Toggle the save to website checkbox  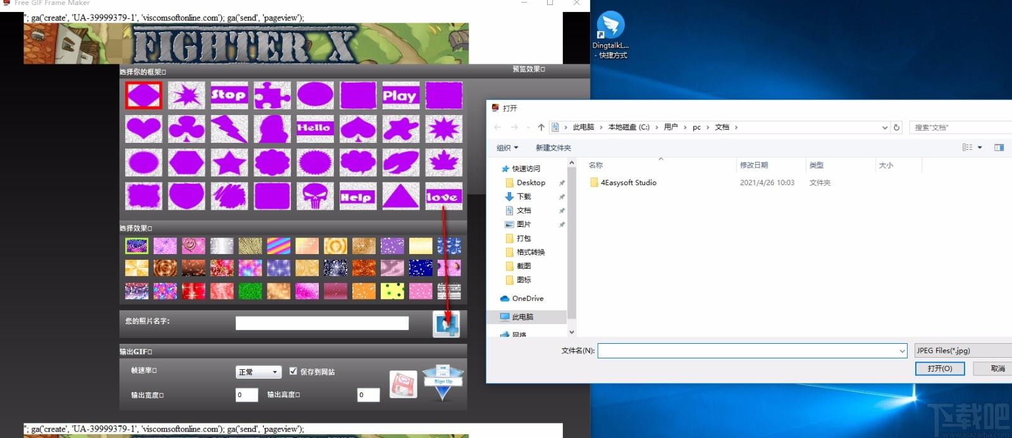point(293,372)
